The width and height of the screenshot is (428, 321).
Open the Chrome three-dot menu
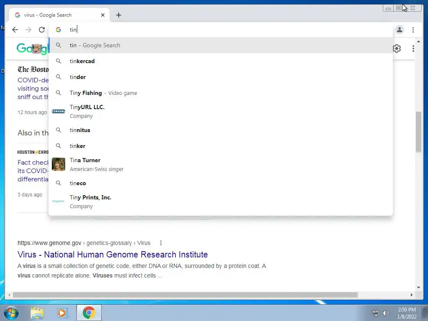point(413,30)
